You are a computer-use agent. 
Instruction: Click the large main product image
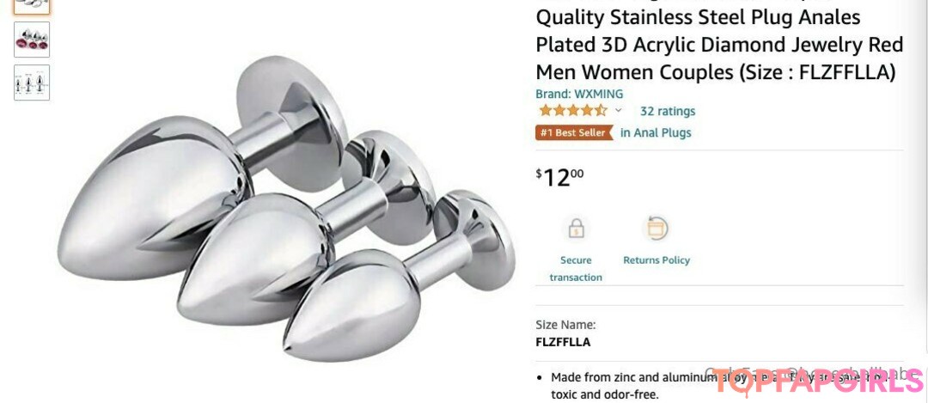(x=286, y=208)
